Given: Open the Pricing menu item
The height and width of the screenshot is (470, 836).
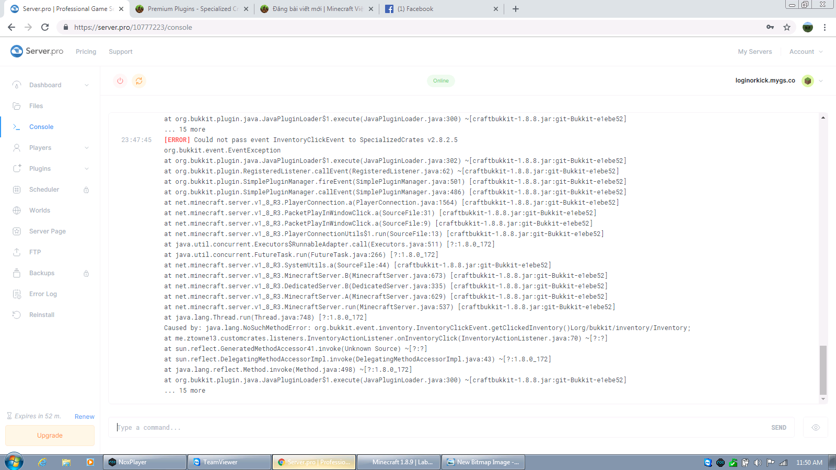Looking at the screenshot, I should pos(86,52).
